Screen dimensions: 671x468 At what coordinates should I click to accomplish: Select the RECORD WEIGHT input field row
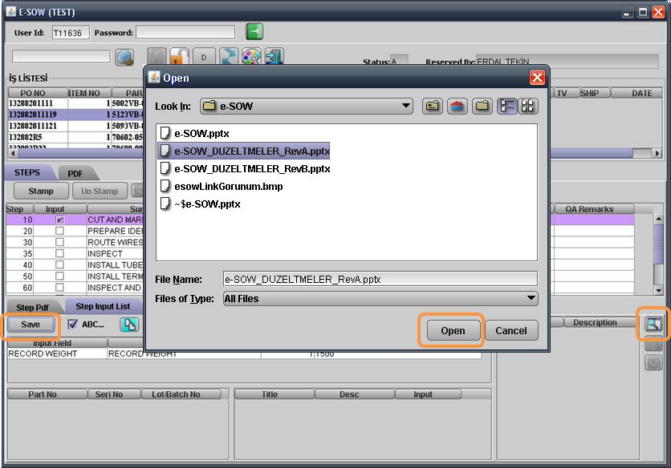(244, 353)
